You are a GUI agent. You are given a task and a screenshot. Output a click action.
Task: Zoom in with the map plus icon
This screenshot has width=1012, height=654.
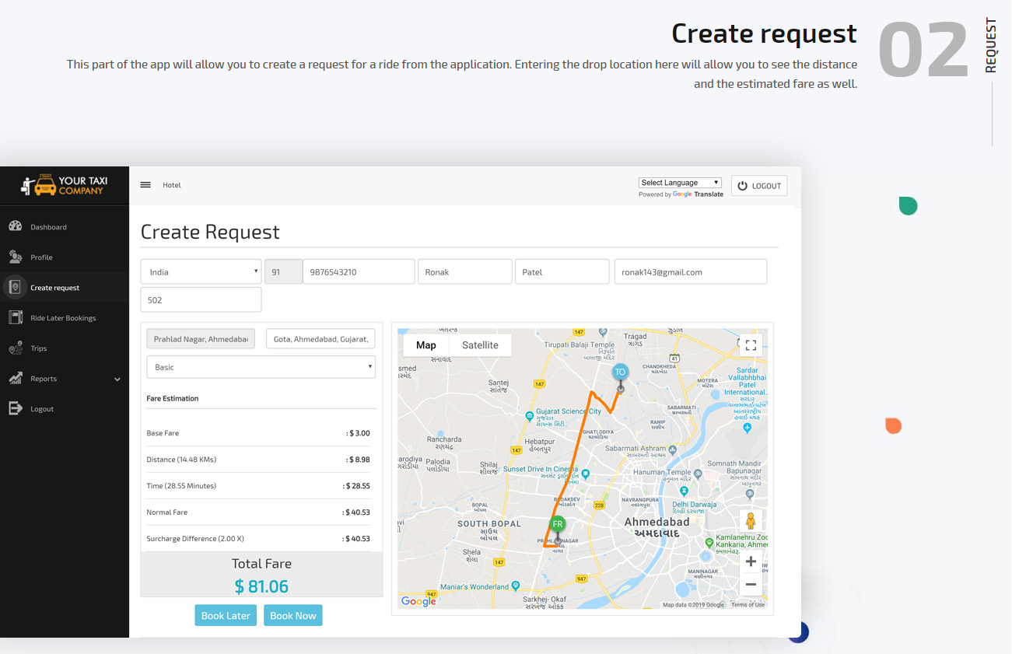(751, 561)
